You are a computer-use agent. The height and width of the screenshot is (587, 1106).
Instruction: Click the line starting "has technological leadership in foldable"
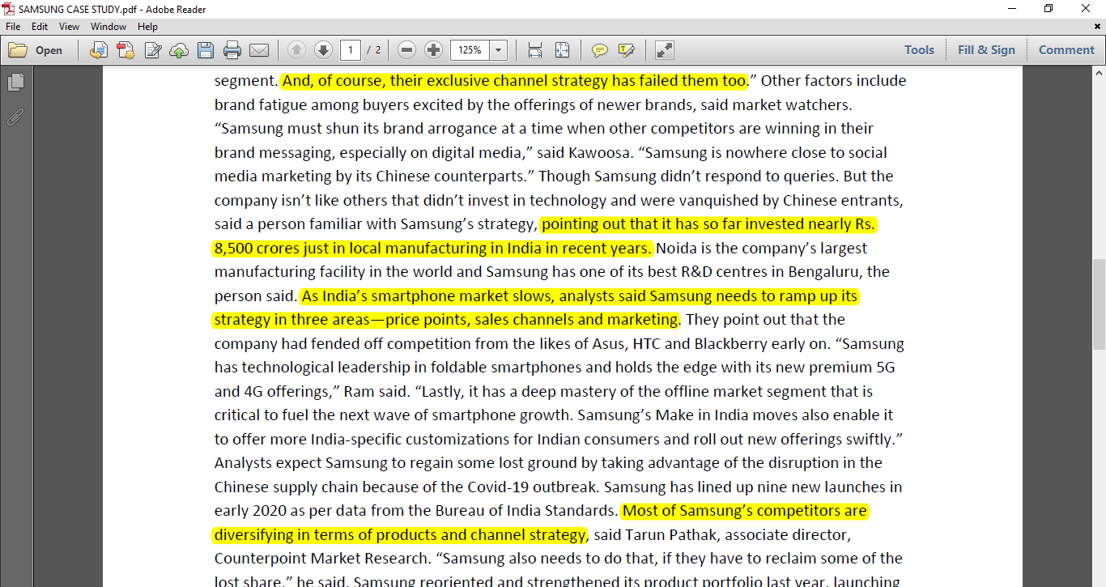(x=555, y=368)
